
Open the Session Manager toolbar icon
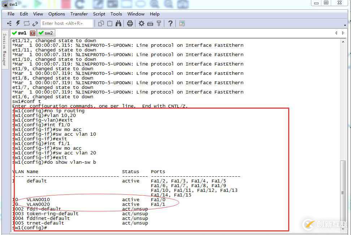point(9,23)
